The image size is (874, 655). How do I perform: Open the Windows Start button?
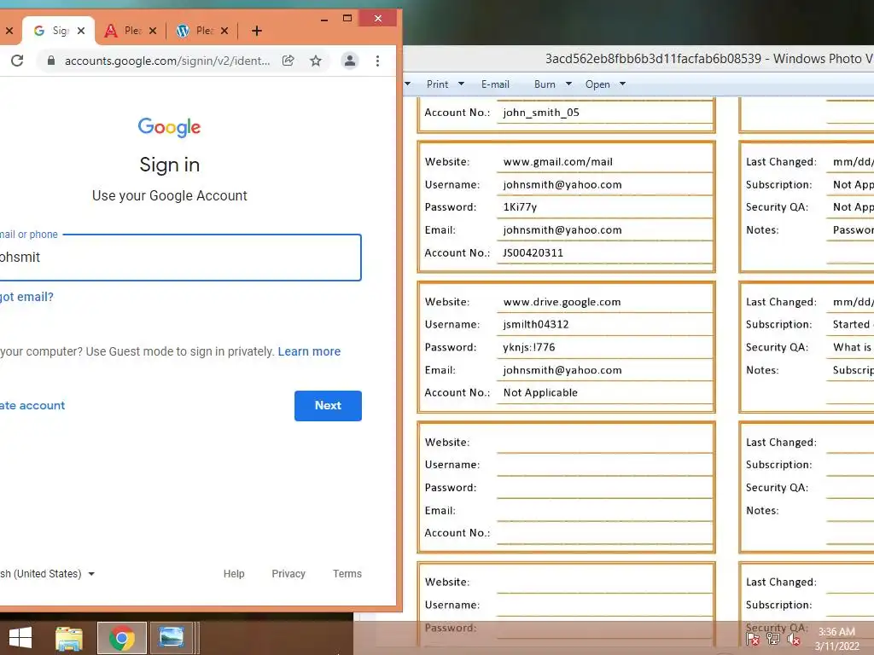(x=20, y=638)
